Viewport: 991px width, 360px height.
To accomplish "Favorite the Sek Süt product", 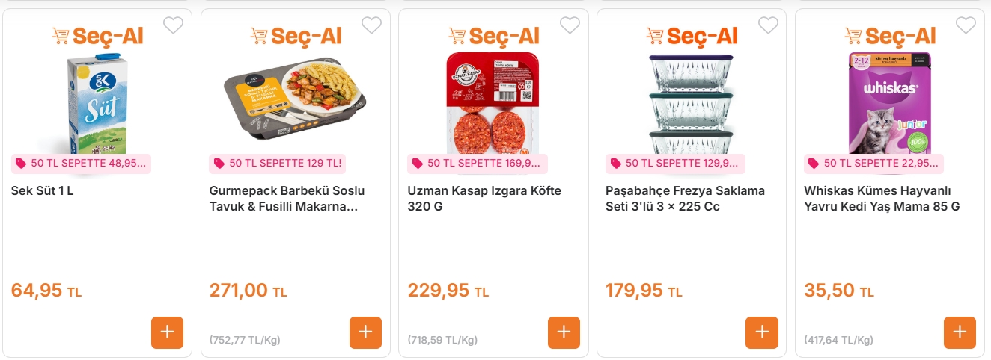I will coord(173,25).
